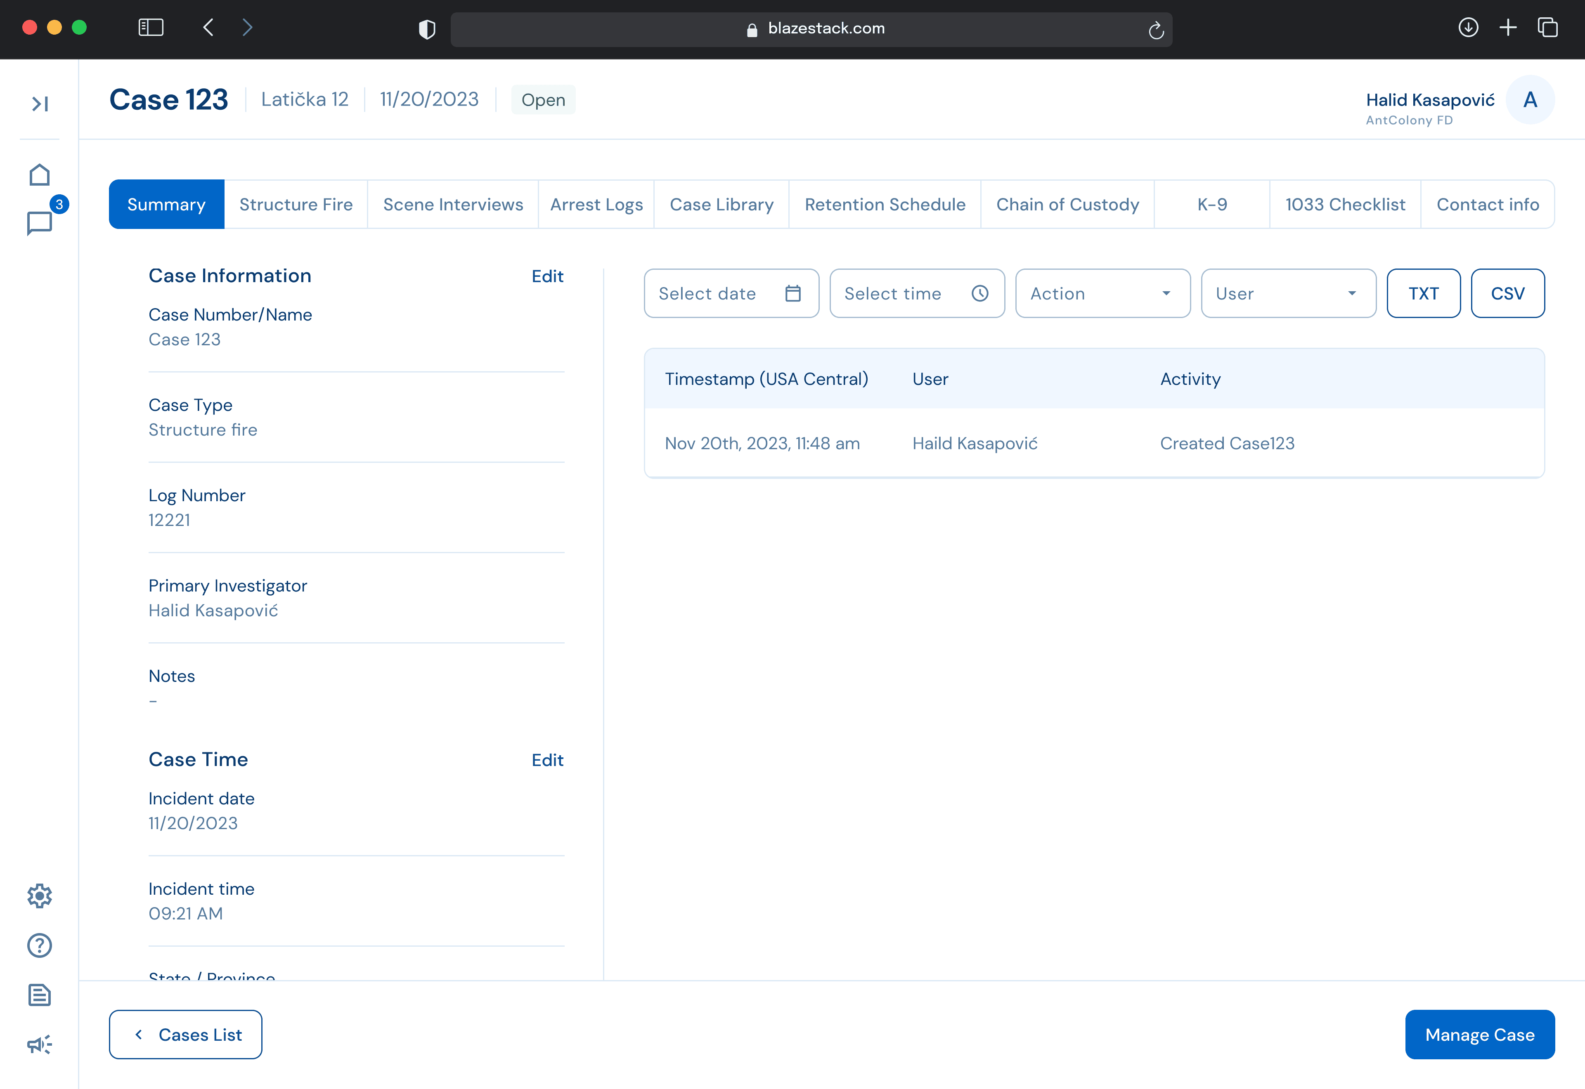Open the document notes sidebar icon
1585x1089 pixels.
40,995
